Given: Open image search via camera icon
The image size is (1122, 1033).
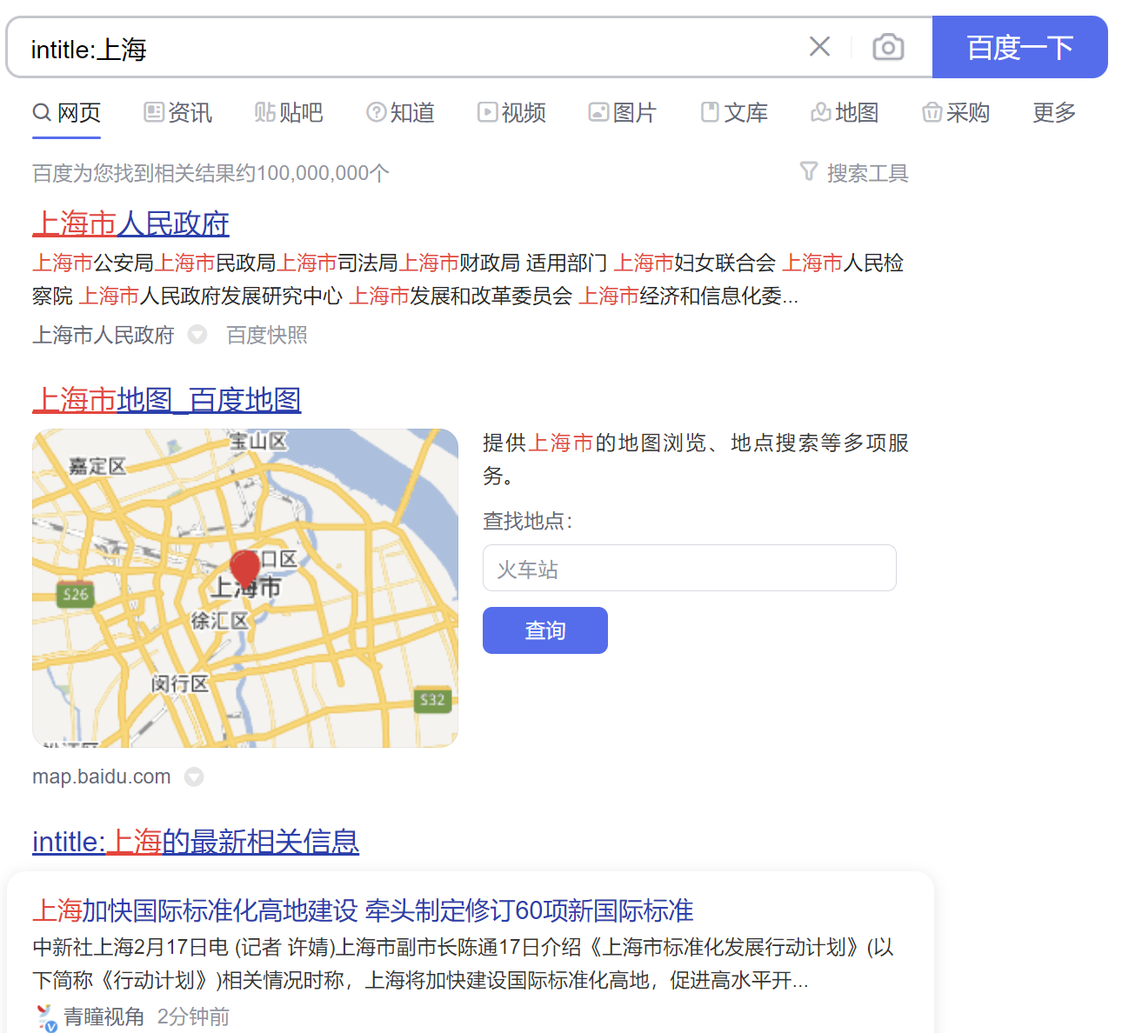Looking at the screenshot, I should [888, 46].
